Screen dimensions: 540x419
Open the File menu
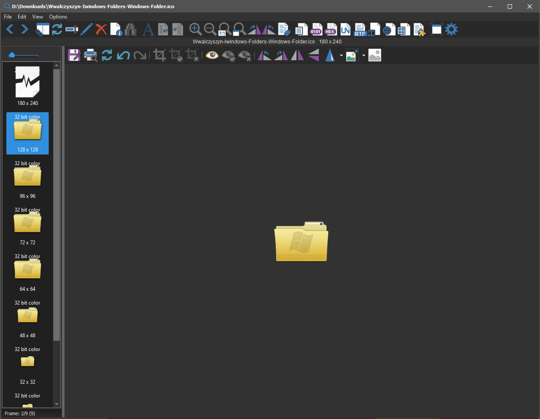point(8,17)
